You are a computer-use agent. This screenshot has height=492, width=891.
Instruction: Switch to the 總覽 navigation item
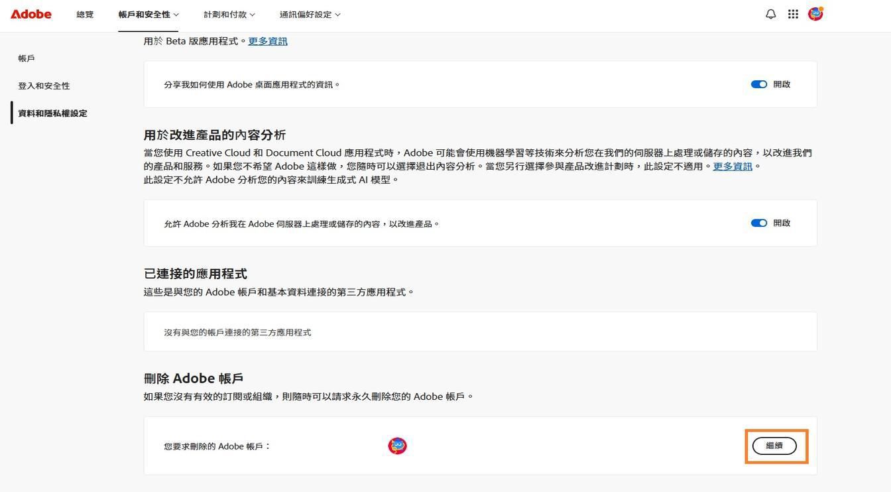[85, 14]
